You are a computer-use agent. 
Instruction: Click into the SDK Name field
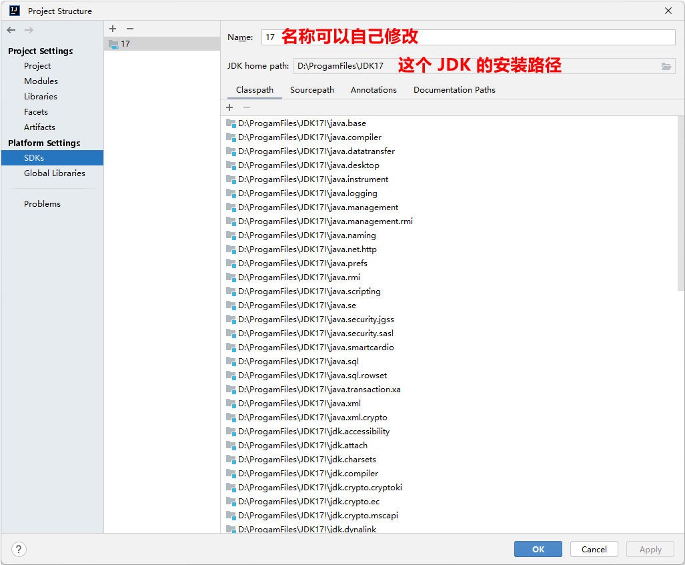coord(468,37)
